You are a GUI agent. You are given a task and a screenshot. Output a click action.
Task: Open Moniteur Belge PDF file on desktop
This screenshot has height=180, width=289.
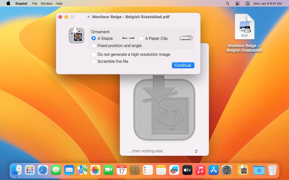pos(244,27)
